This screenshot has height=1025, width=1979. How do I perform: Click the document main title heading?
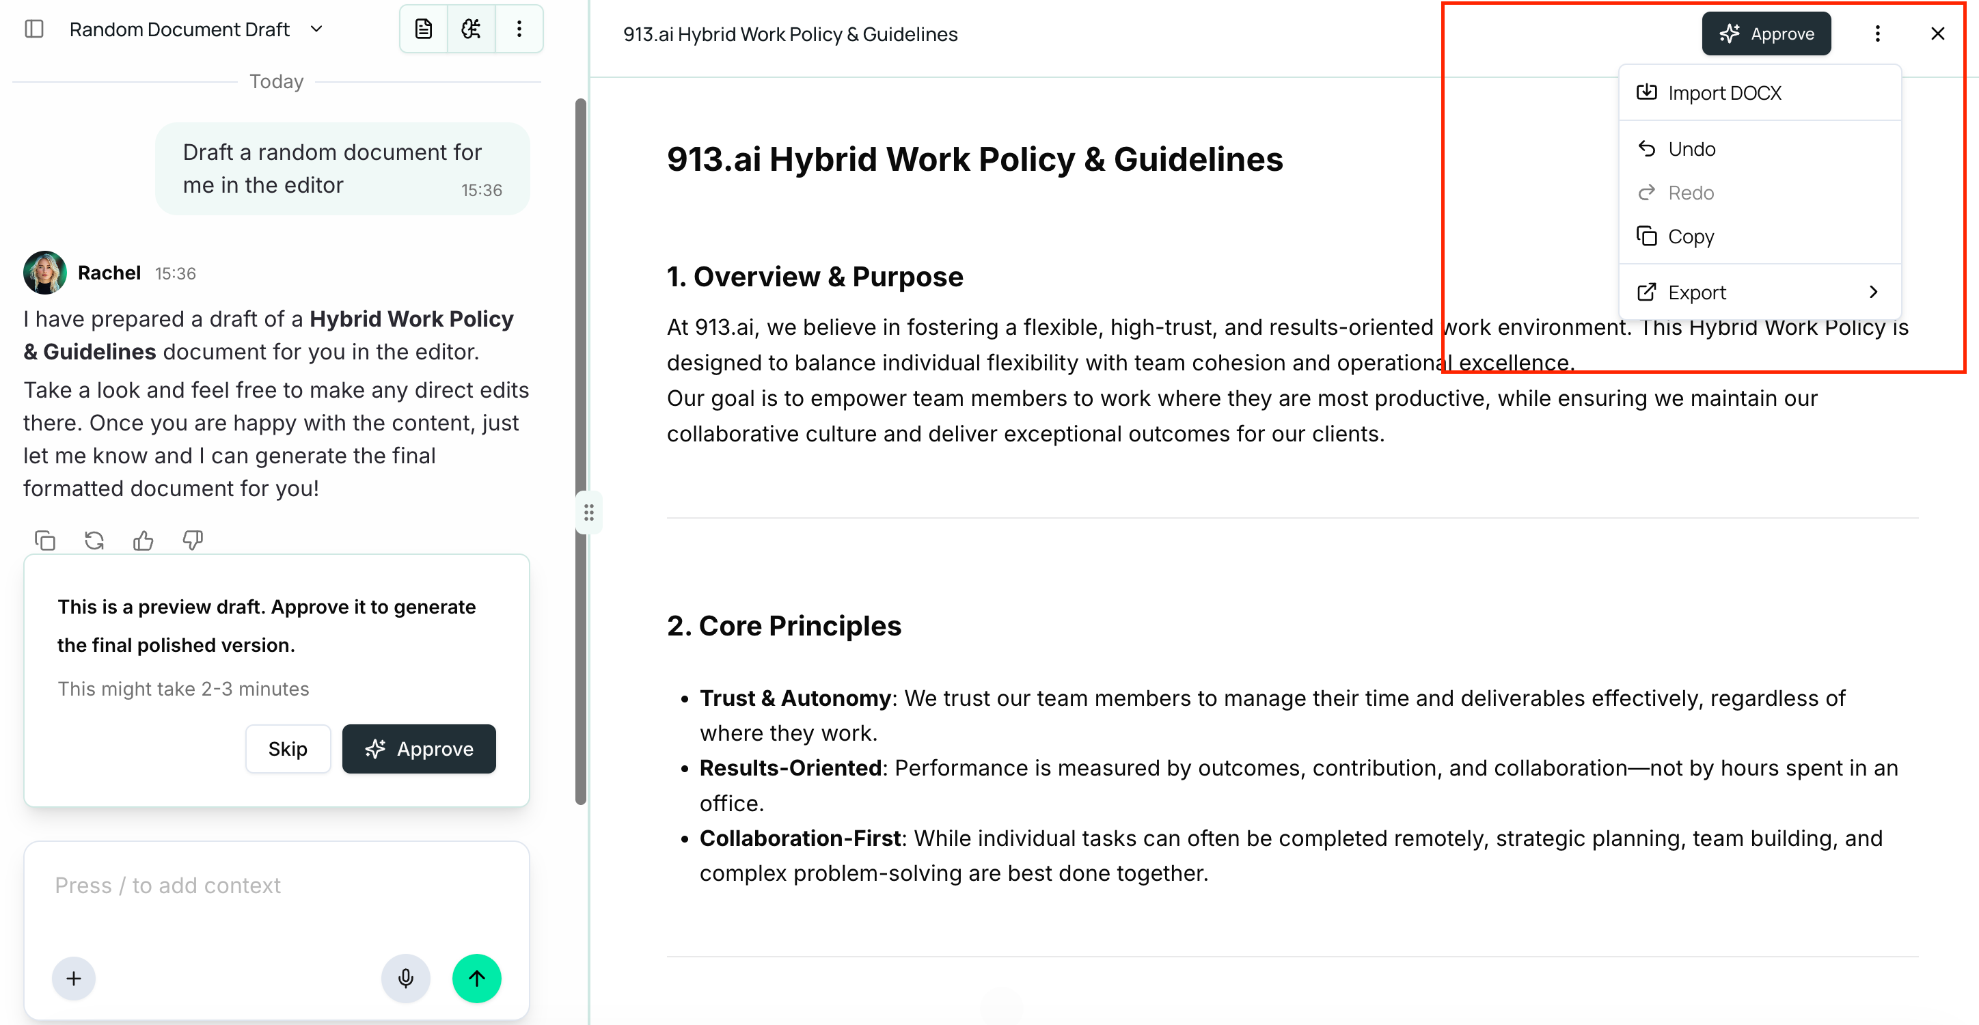point(974,160)
